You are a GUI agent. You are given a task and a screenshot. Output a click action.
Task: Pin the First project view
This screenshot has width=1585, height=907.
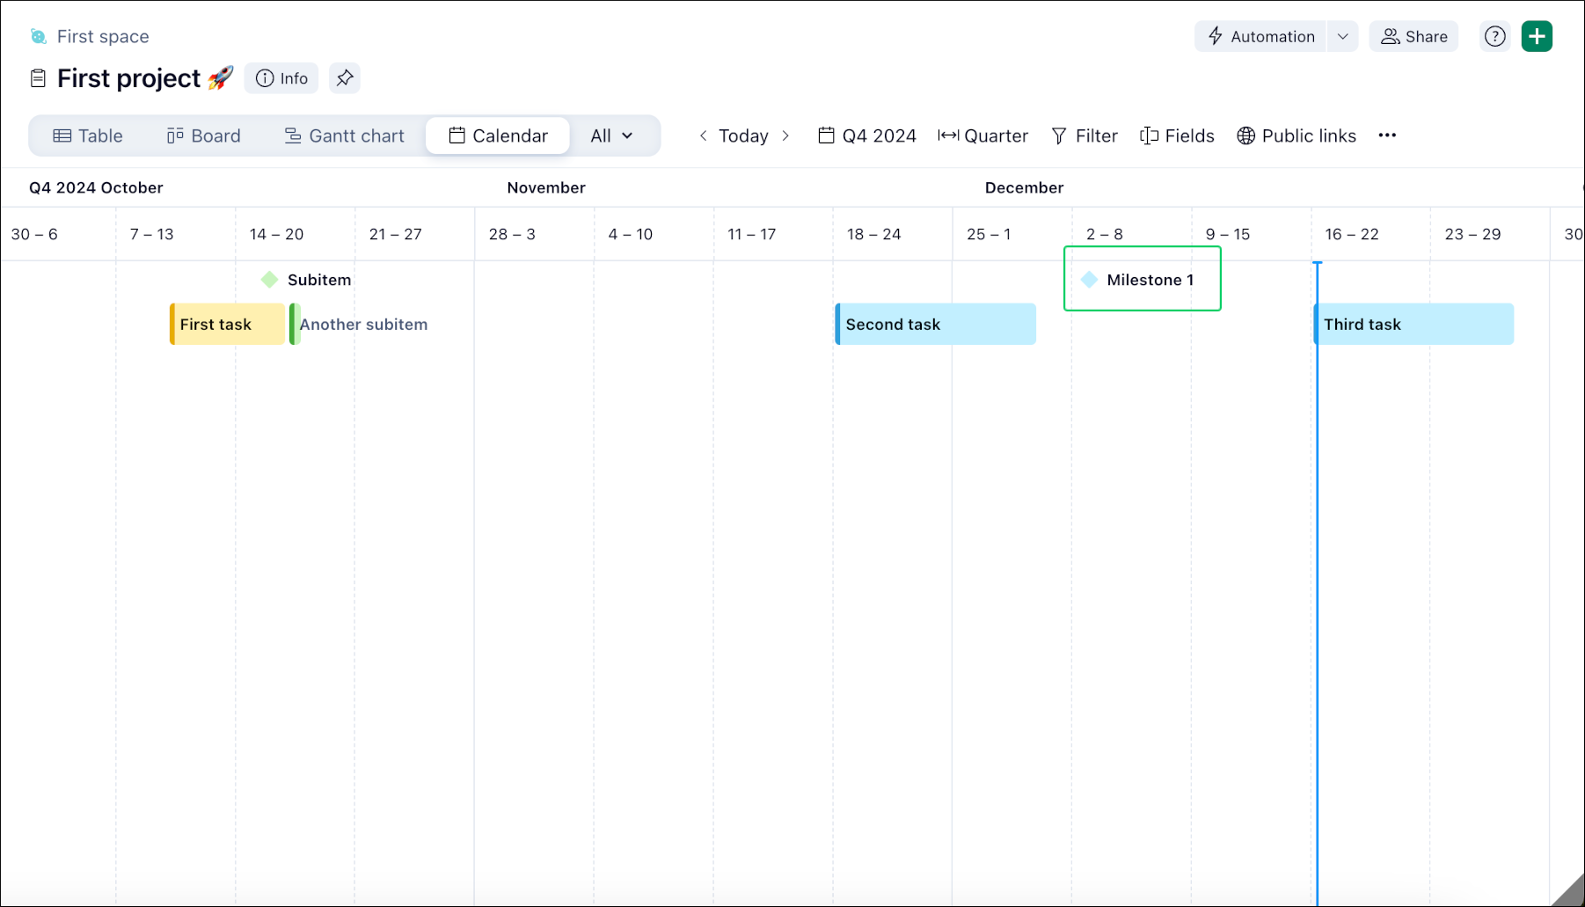tap(344, 77)
